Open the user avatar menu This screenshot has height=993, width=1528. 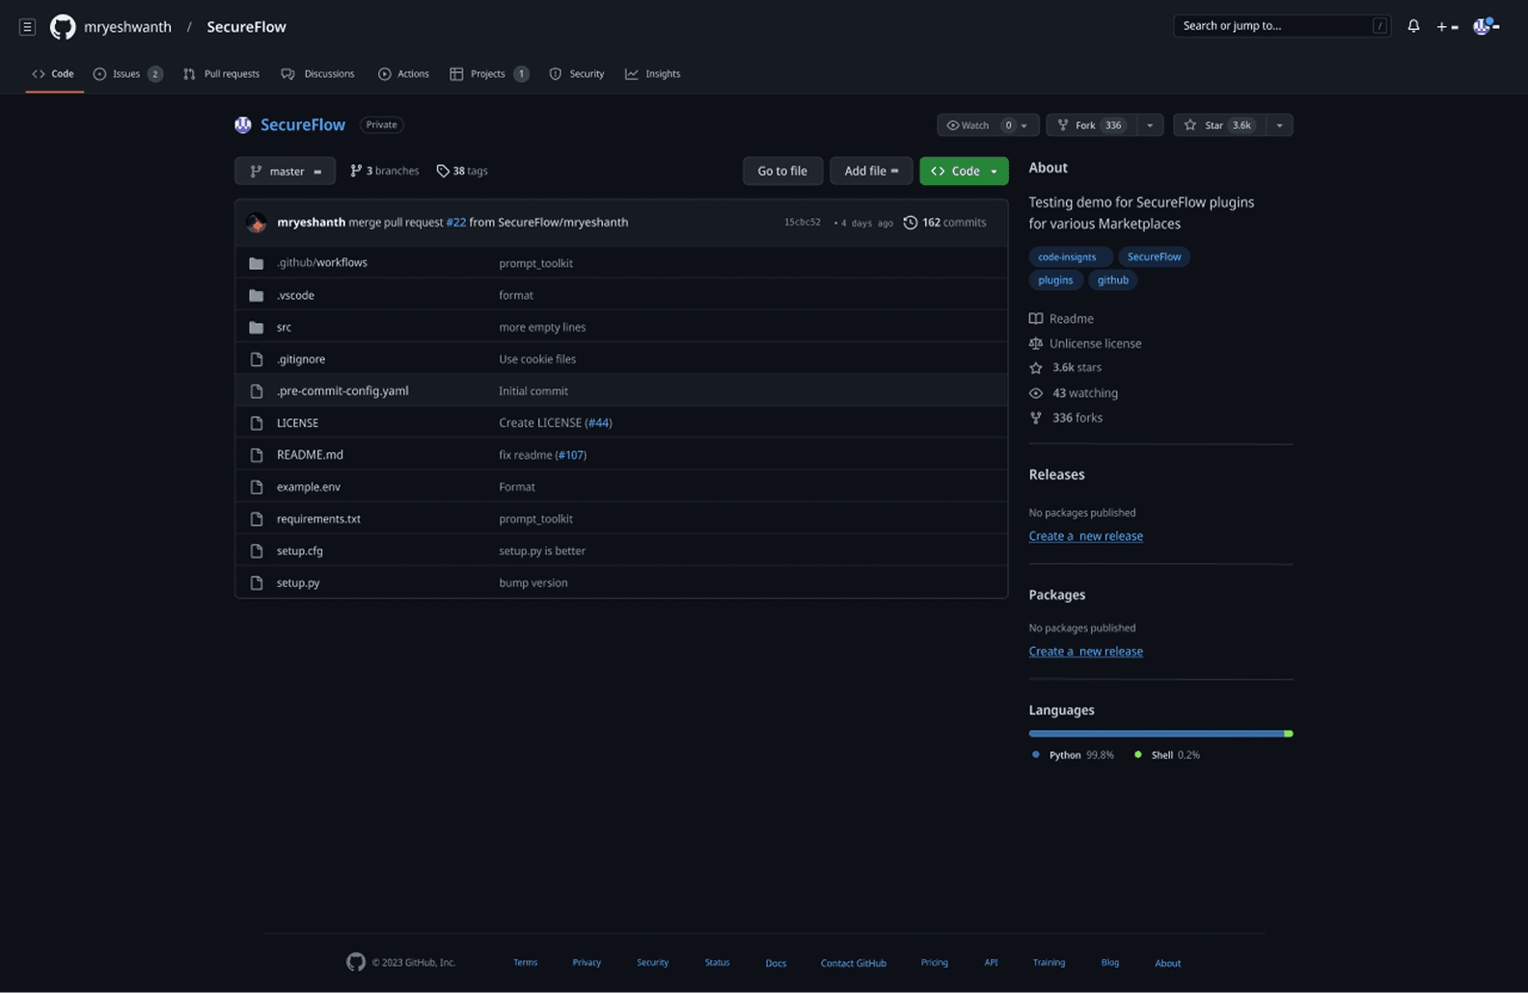coord(1486,26)
